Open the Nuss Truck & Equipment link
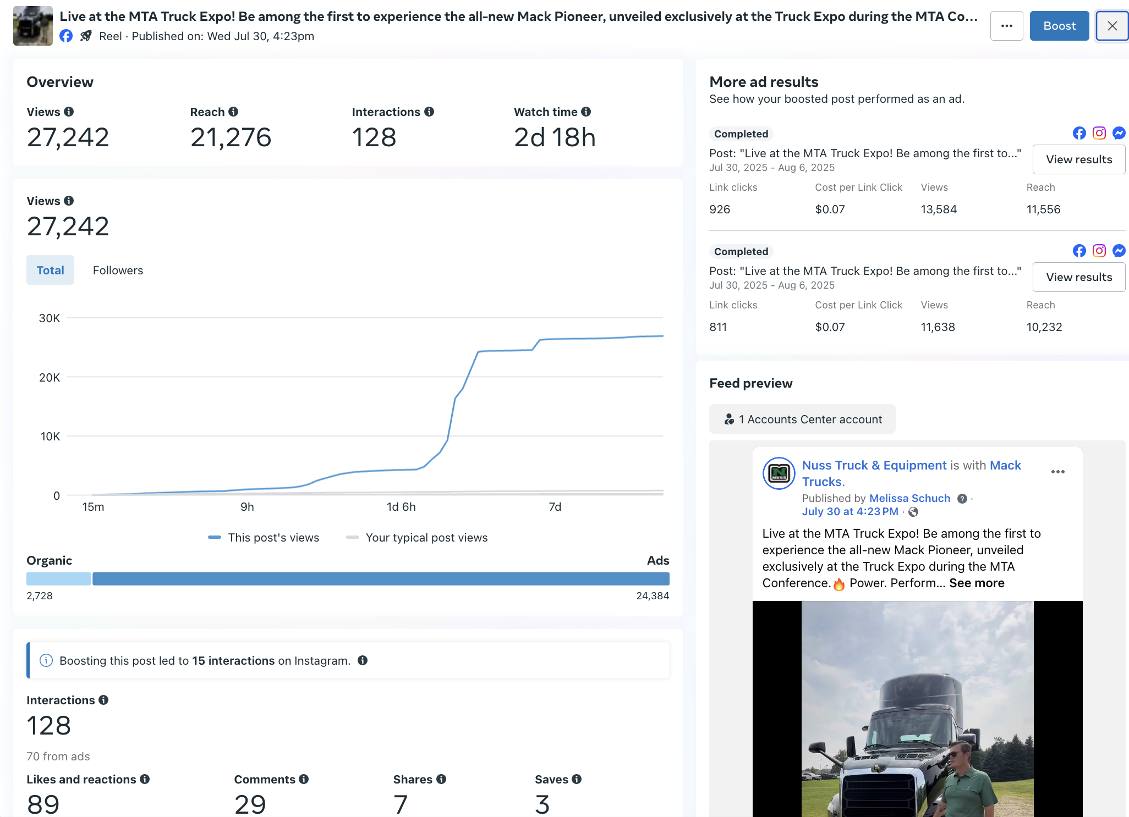This screenshot has height=817, width=1129. point(874,465)
